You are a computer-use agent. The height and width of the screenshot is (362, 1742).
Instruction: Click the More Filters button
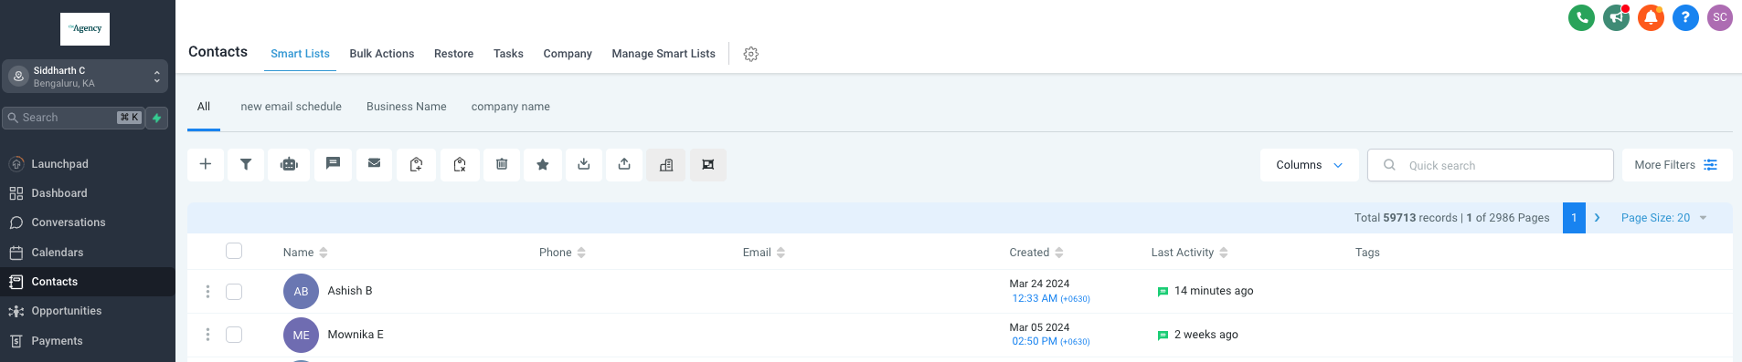click(x=1677, y=165)
